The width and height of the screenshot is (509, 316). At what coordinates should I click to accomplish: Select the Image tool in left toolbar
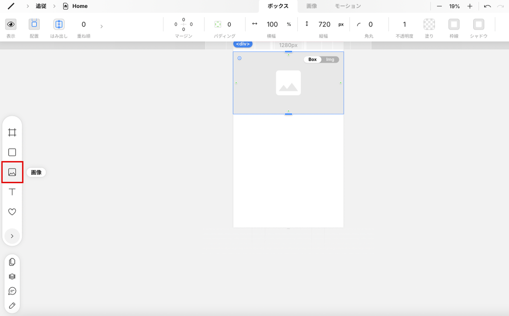tap(12, 172)
